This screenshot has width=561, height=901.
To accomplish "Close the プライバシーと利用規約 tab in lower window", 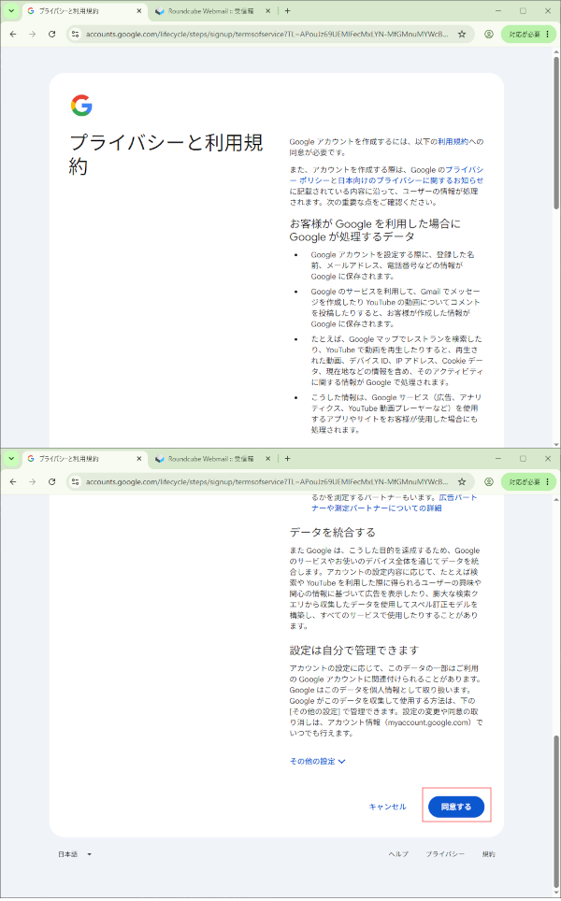I will [x=139, y=459].
